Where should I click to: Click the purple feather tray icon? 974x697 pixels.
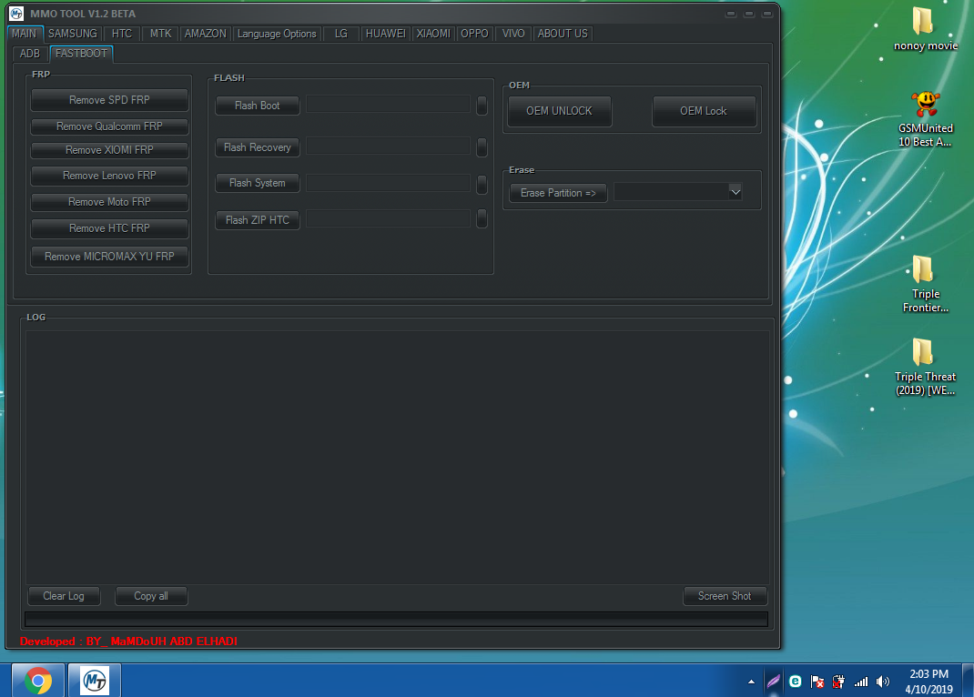tap(774, 682)
